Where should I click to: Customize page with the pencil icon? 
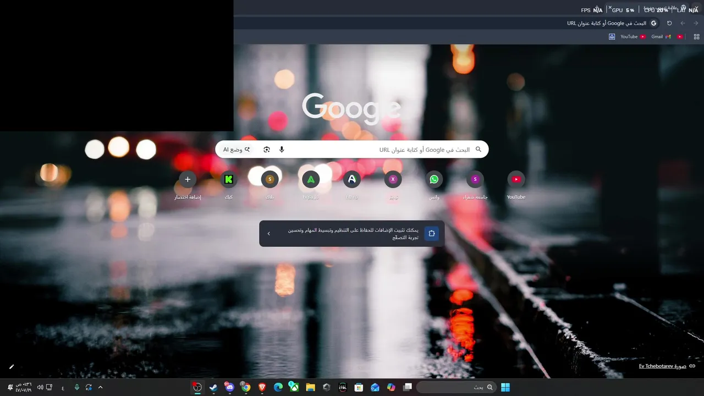12,366
